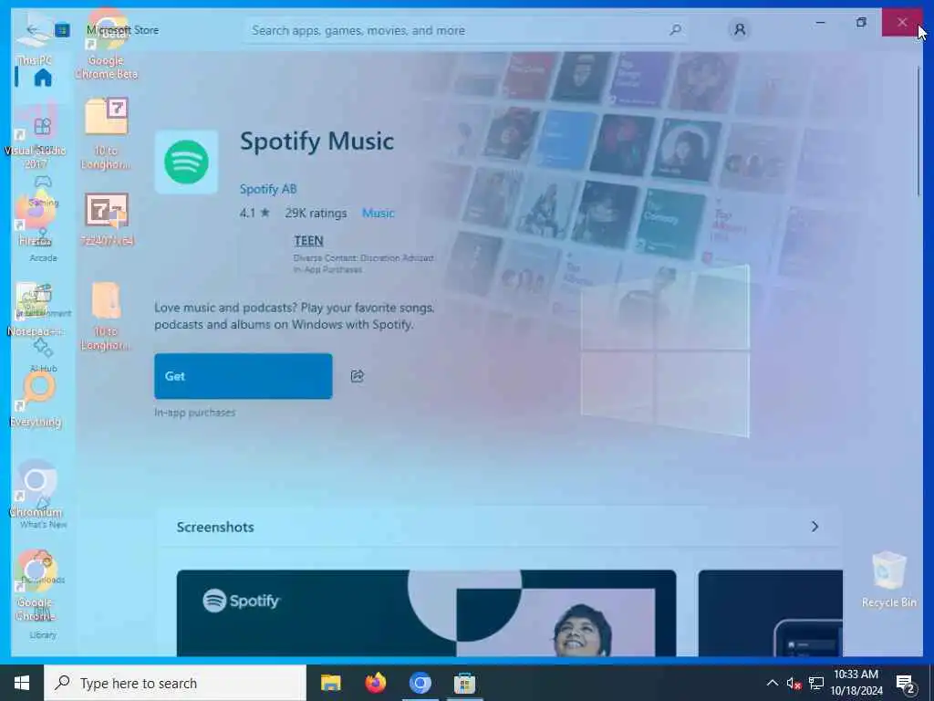The image size is (934, 701).
Task: Open Gaming section in Store sidebar
Action: pos(42,189)
